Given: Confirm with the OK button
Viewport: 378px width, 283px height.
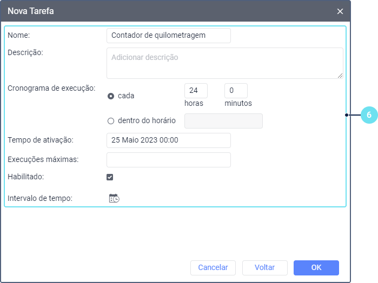Looking at the screenshot, I should [x=316, y=267].
